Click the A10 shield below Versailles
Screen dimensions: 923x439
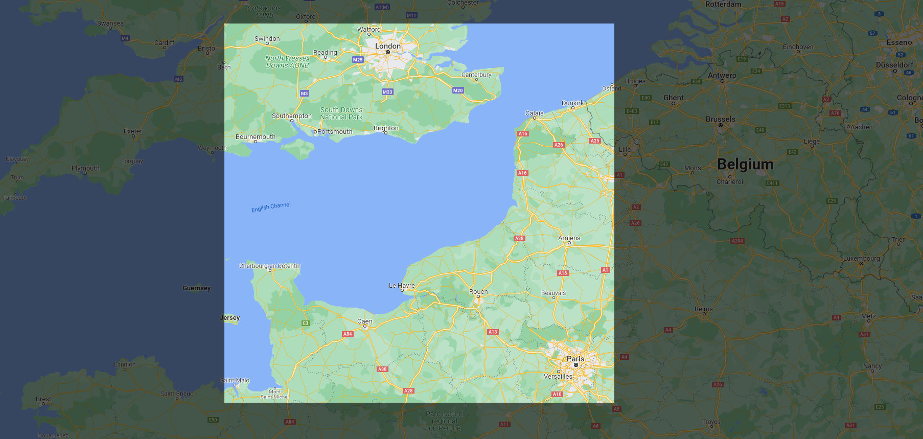(557, 394)
